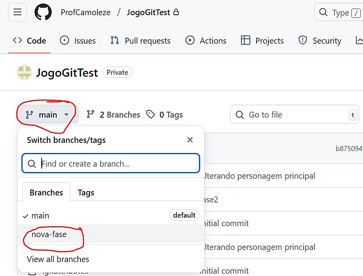Click the lock icon next to repository name
The height and width of the screenshot is (276, 363).
(x=176, y=12)
